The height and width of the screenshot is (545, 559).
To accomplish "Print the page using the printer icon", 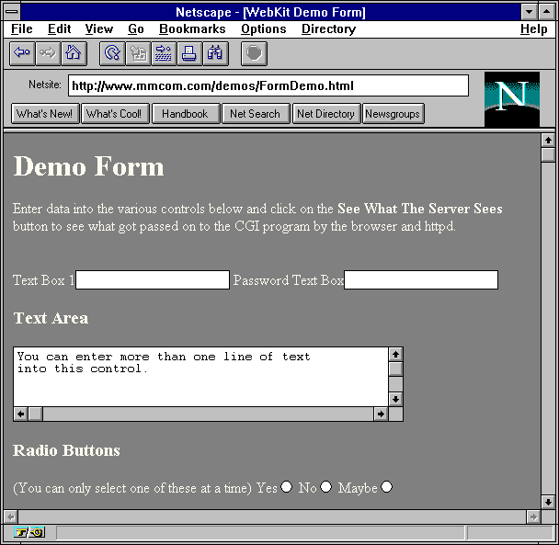I will [x=189, y=53].
